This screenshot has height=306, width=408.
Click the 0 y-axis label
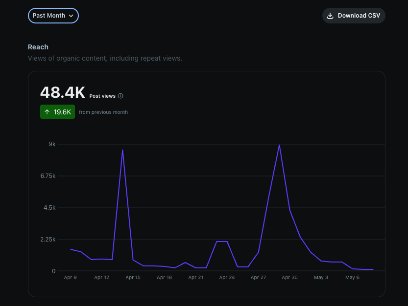pyautogui.click(x=53, y=271)
